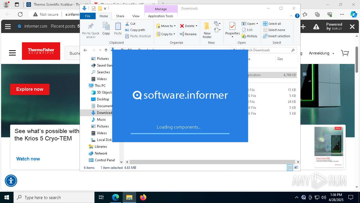Open the accessibility widget on webpage
Screen dimensions: 360x203
point(11,181)
